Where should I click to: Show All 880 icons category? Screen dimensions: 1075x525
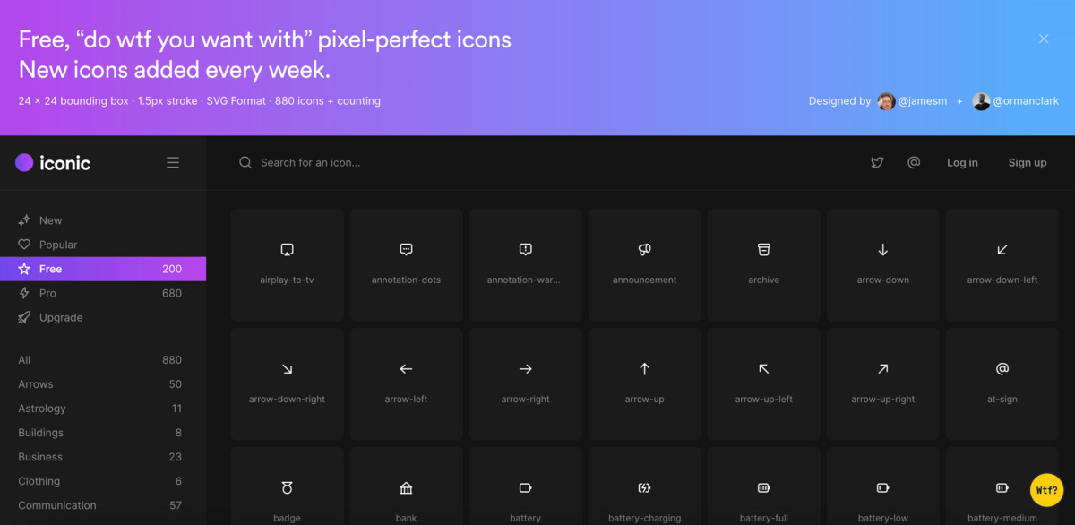(x=103, y=359)
